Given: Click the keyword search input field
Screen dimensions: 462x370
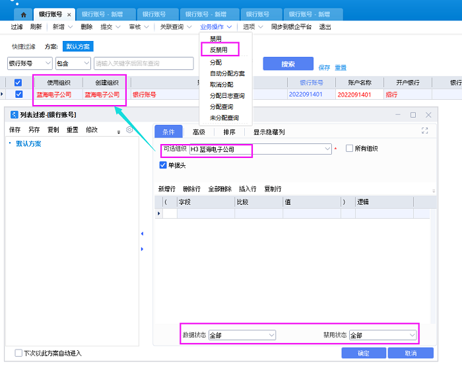Looking at the screenshot, I should point(144,64).
